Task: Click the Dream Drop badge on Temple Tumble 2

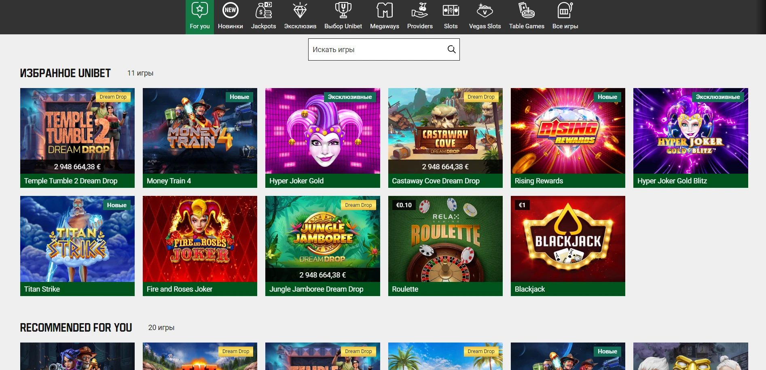Action: coord(113,97)
